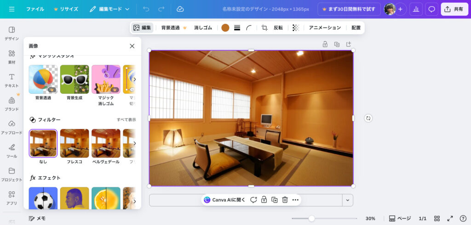The width and height of the screenshot is (471, 225).
Task: Open the transparency checkerboard icon
Action: tap(296, 28)
